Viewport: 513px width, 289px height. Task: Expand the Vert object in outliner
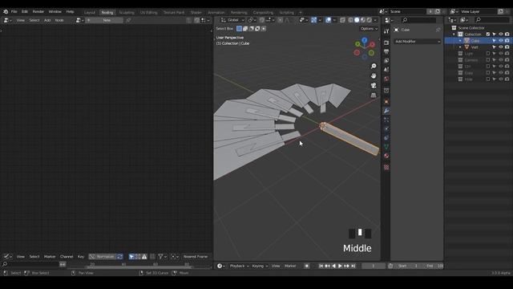(x=460, y=47)
